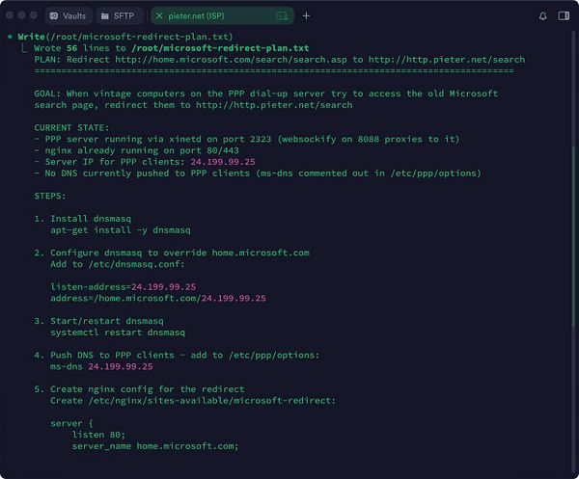Viewport: 579px width, 479px height.
Task: Click the 'Server IP for PPP clients' line
Action: pyautogui.click(x=145, y=162)
